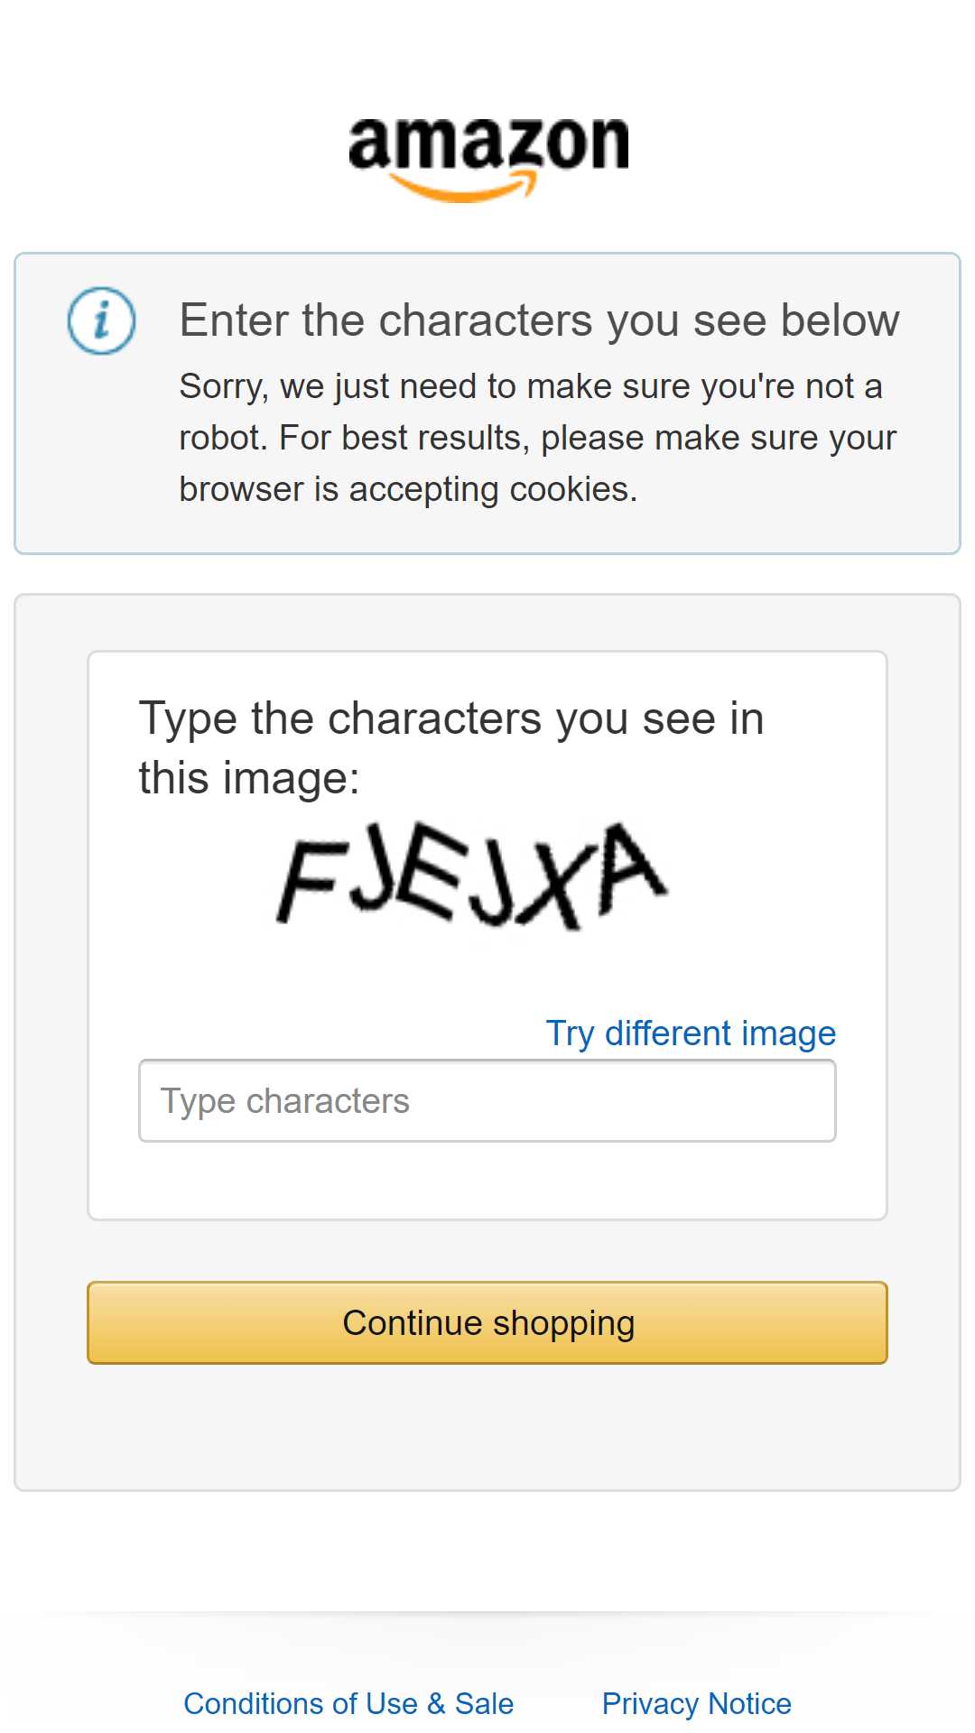This screenshot has height=1733, width=975.
Task: Click the "Type the characters you see in" label
Action: 451,718
